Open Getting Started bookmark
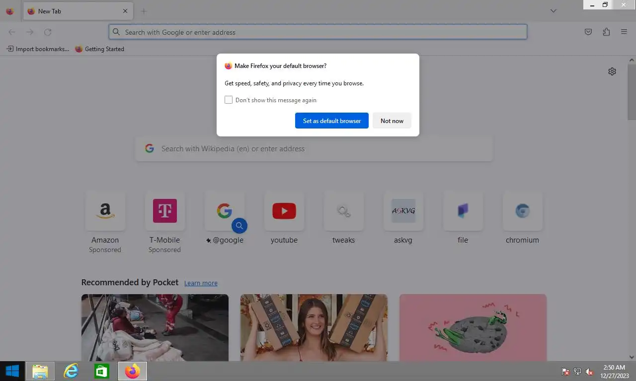The image size is (636, 381). (99, 49)
